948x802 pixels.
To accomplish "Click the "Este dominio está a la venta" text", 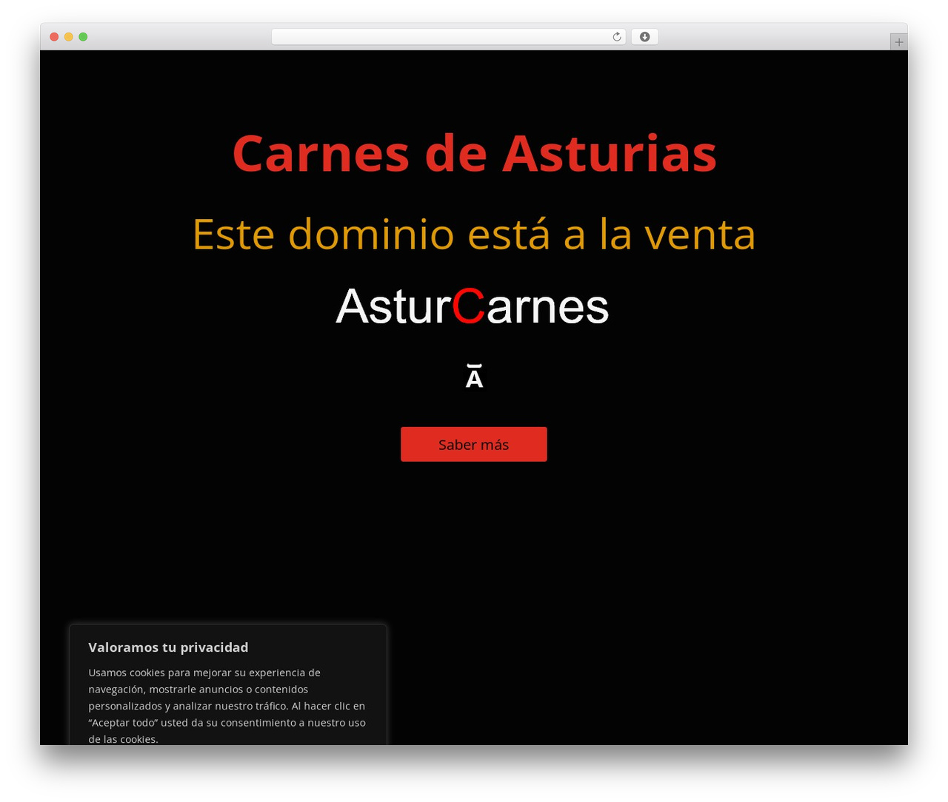I will 474,234.
